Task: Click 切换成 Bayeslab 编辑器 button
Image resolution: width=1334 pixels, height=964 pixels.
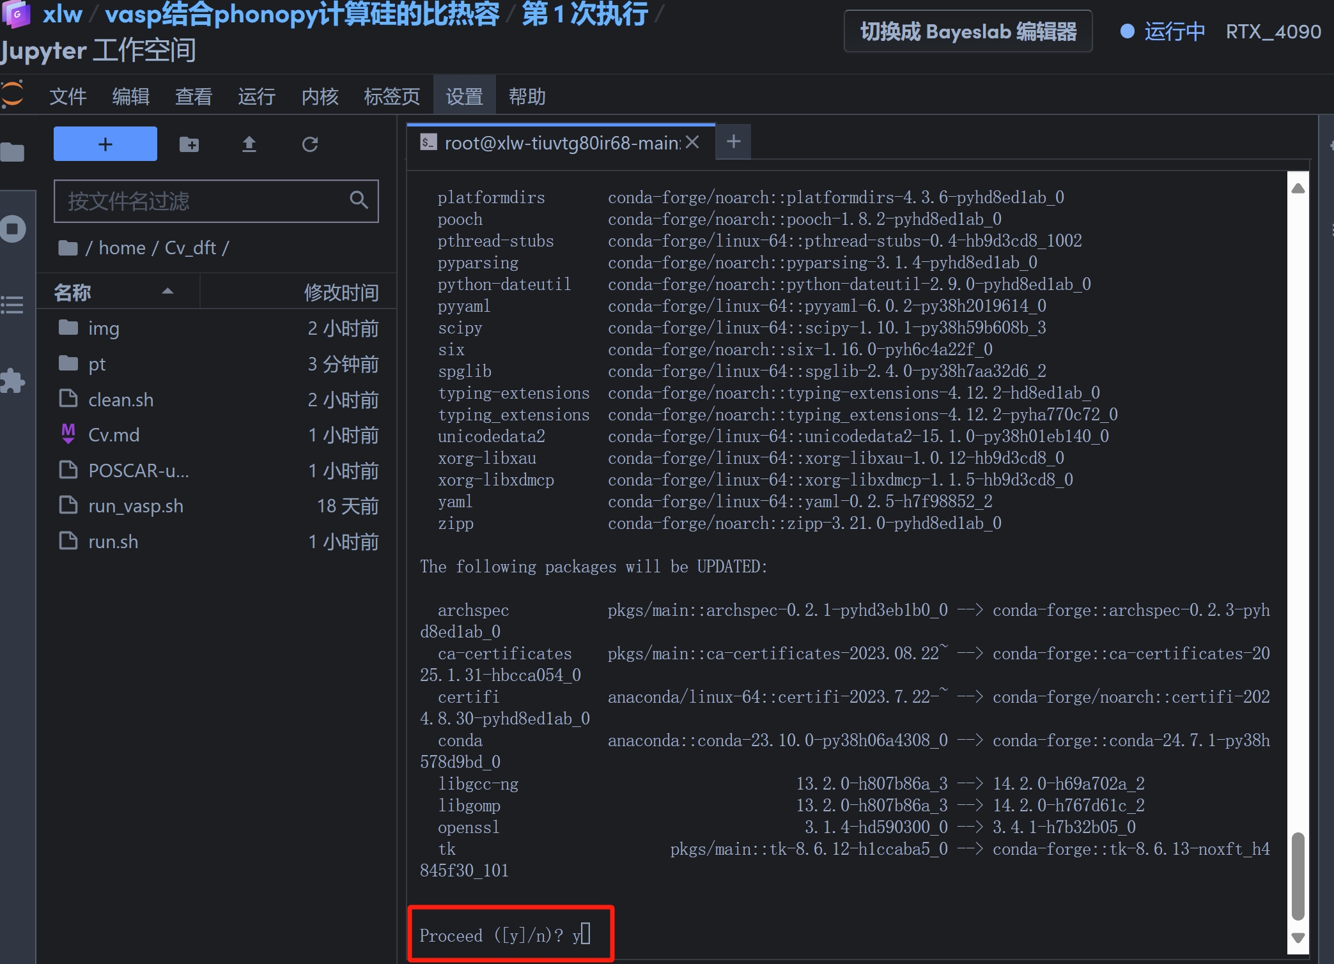Action: click(x=968, y=31)
